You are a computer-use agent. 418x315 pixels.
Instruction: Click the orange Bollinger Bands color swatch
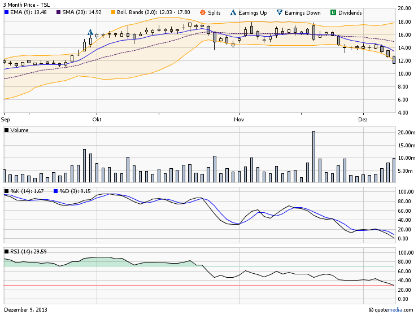(x=113, y=12)
